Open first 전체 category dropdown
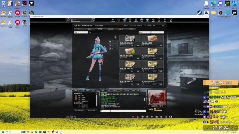 tap(81, 32)
